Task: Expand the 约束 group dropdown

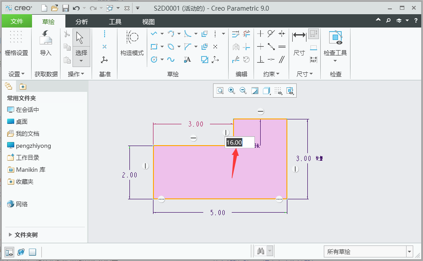Action: click(271, 74)
